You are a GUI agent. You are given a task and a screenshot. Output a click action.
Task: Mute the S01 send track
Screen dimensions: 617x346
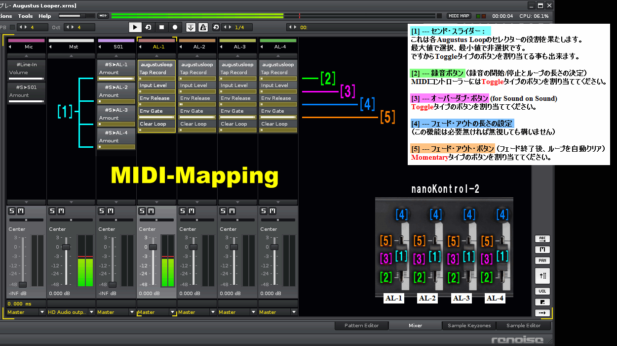(110, 211)
